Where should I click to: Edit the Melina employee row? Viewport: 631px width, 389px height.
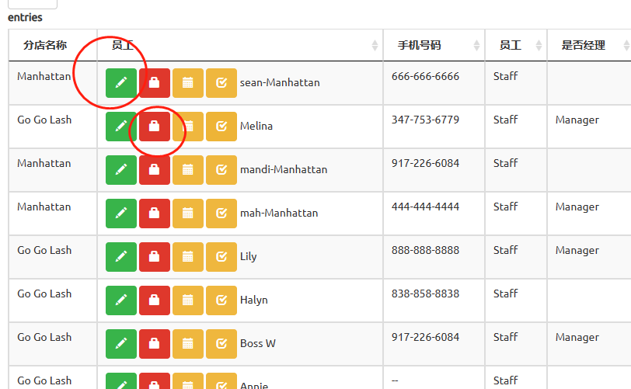pyautogui.click(x=121, y=127)
